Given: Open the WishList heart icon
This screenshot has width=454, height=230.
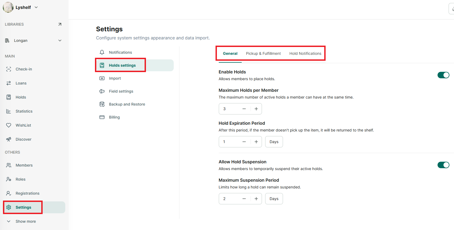Looking at the screenshot, I should coord(9,125).
